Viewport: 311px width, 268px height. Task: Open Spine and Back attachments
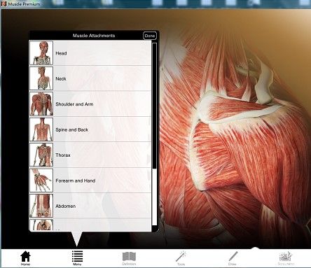coord(90,129)
